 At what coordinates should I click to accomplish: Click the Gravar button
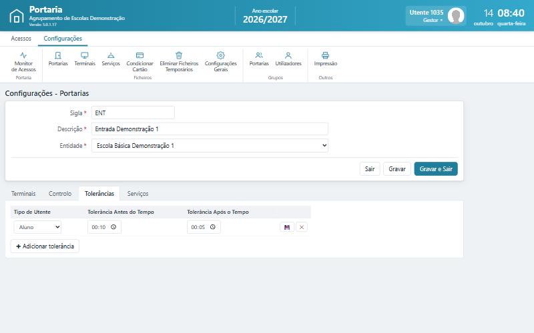point(397,169)
